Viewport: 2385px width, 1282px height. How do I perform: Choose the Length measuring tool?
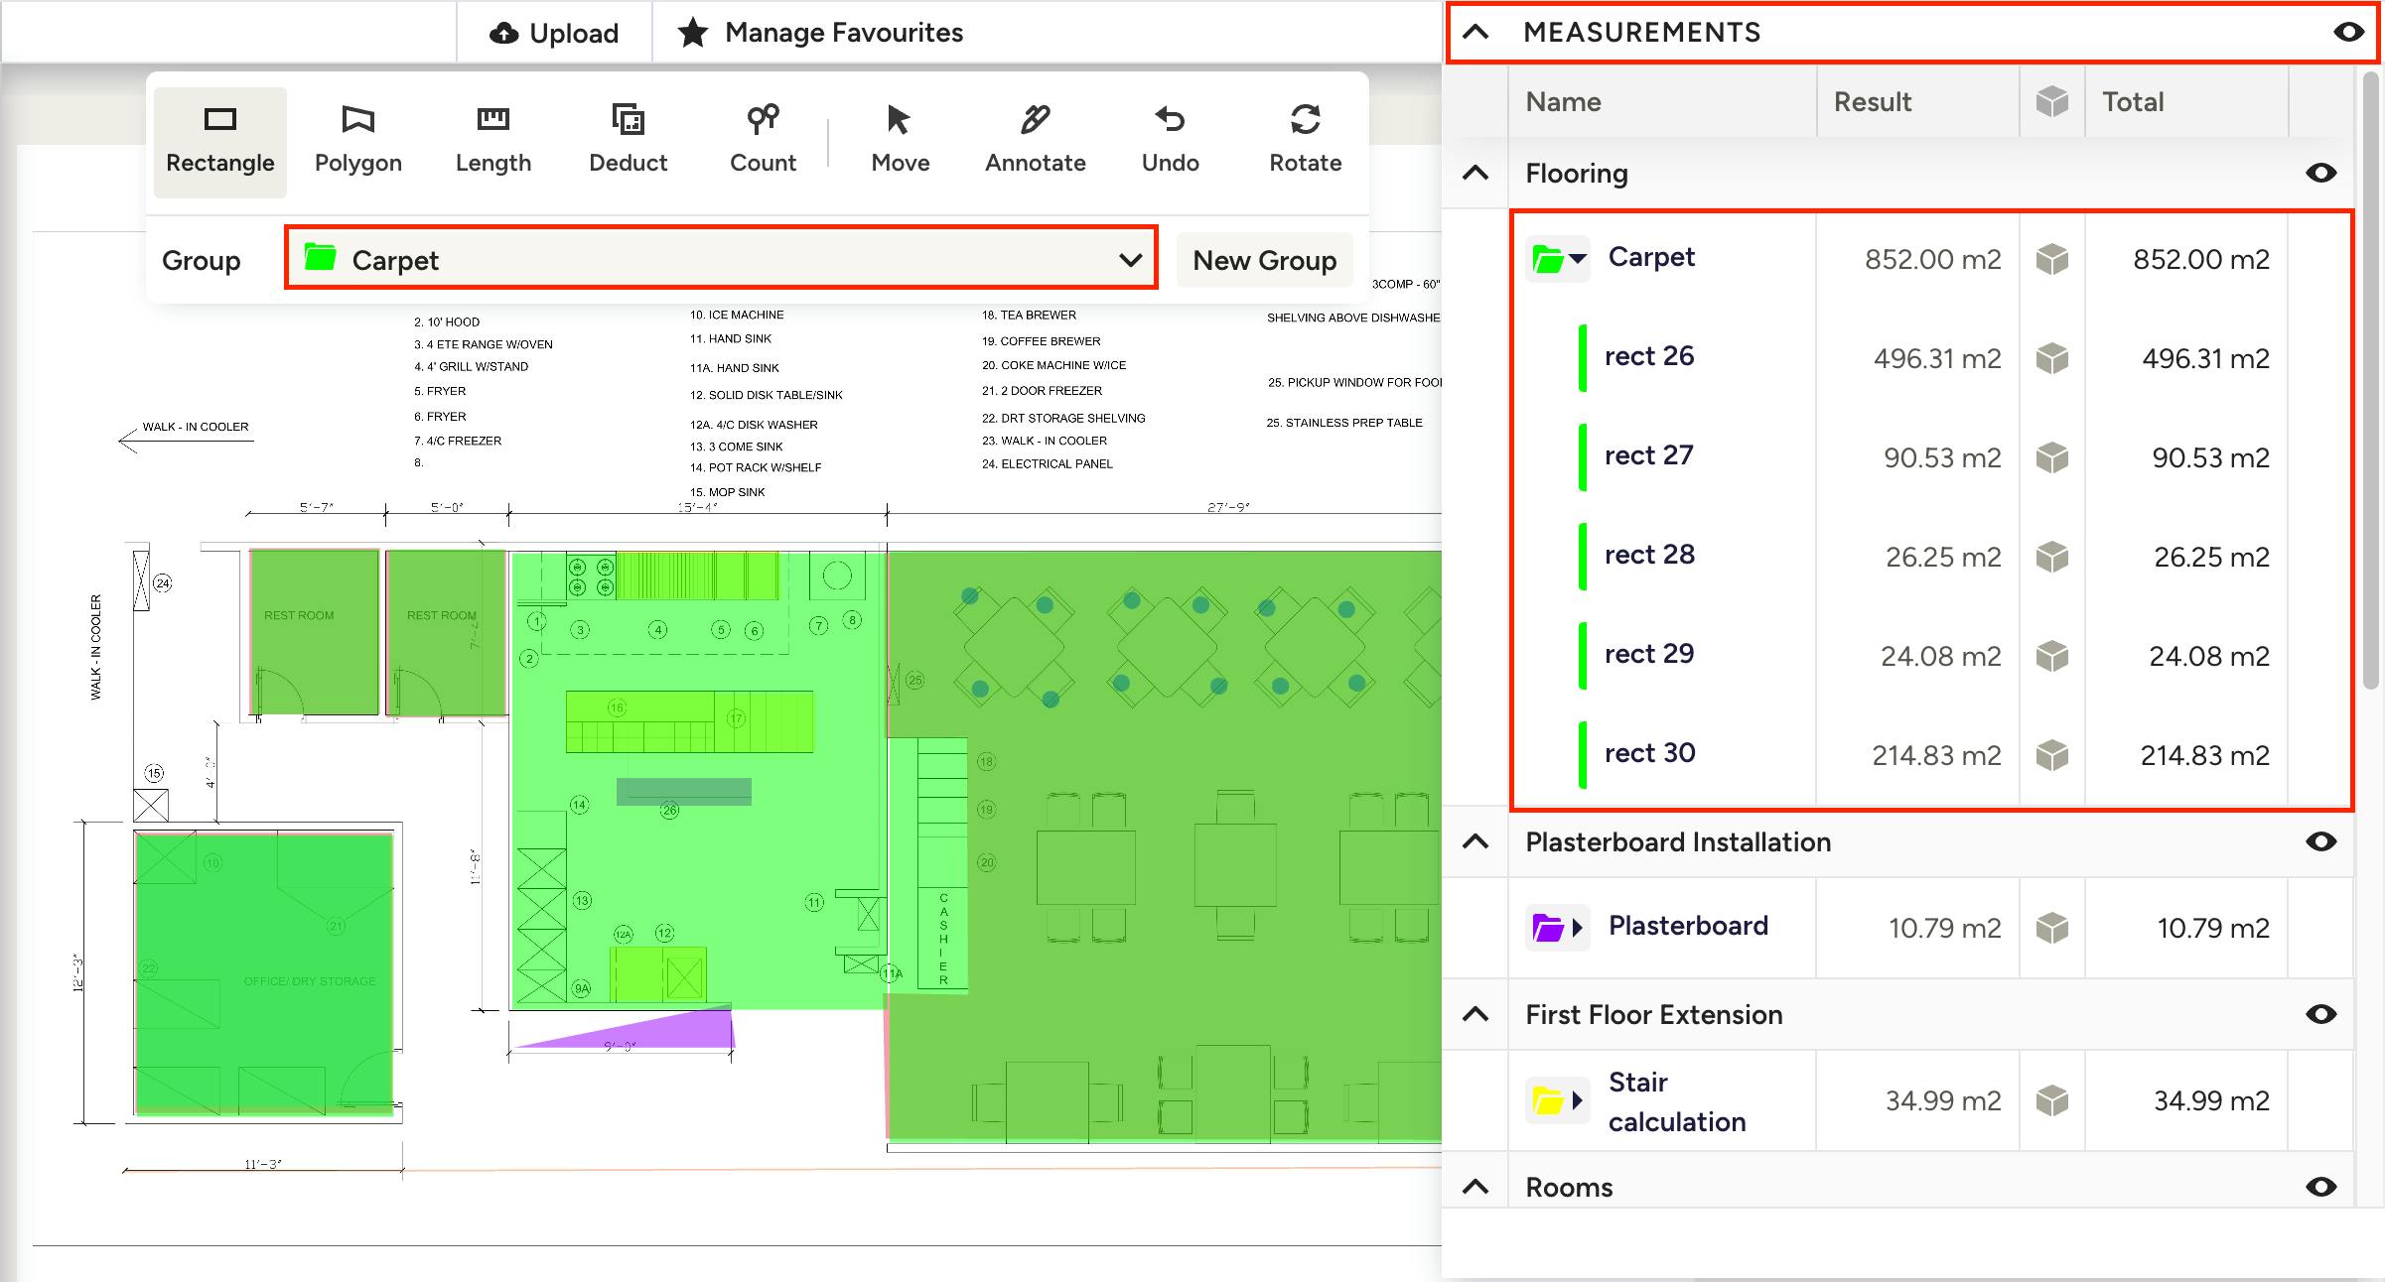[492, 141]
